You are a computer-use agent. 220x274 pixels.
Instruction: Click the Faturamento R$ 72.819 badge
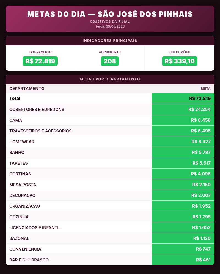40,61
